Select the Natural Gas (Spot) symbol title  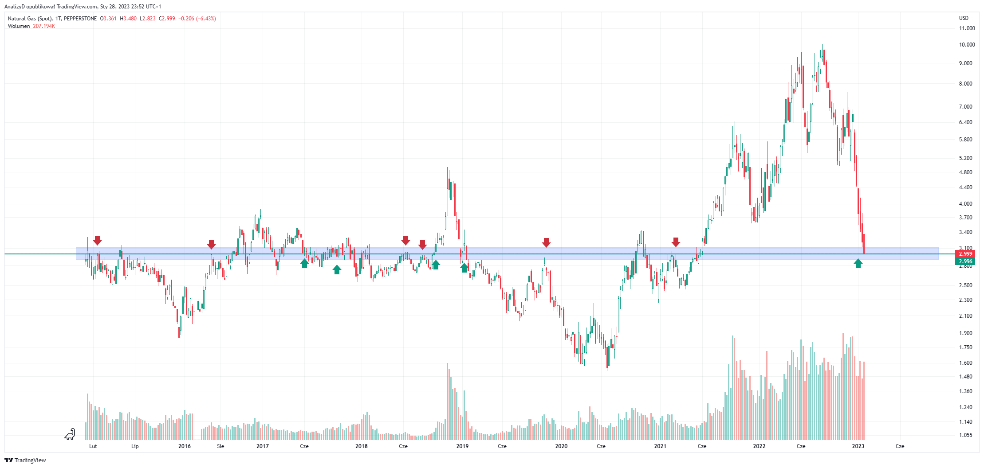pyautogui.click(x=30, y=19)
